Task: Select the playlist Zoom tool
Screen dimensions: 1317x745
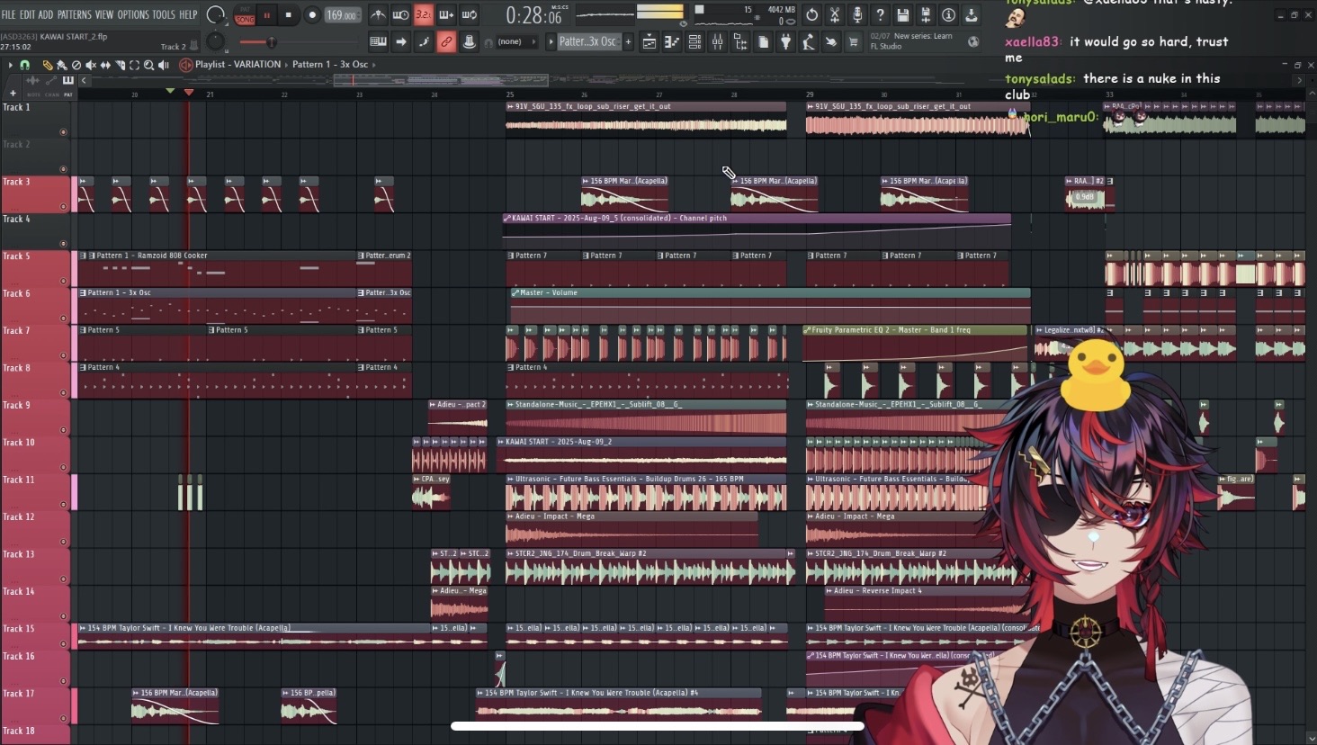Action: [148, 65]
